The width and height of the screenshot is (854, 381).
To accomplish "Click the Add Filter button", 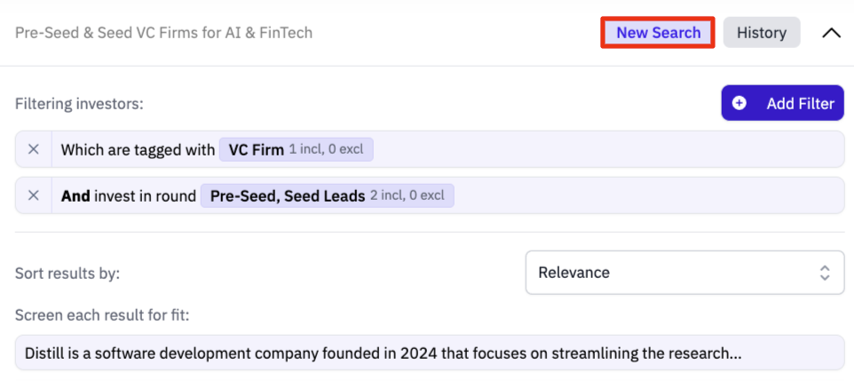I will click(783, 103).
